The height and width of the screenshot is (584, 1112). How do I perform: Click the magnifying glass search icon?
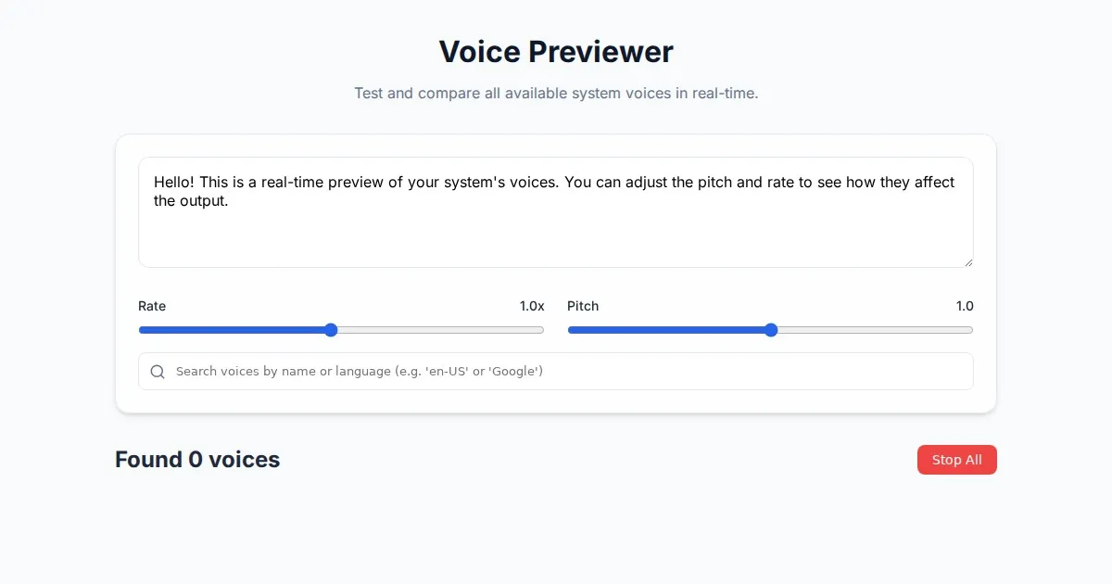click(x=158, y=372)
